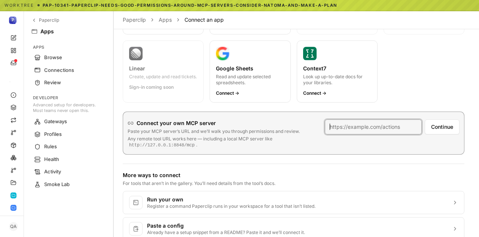Click the Apps header in the sidebar
This screenshot has width=479, height=237.
pos(47,31)
